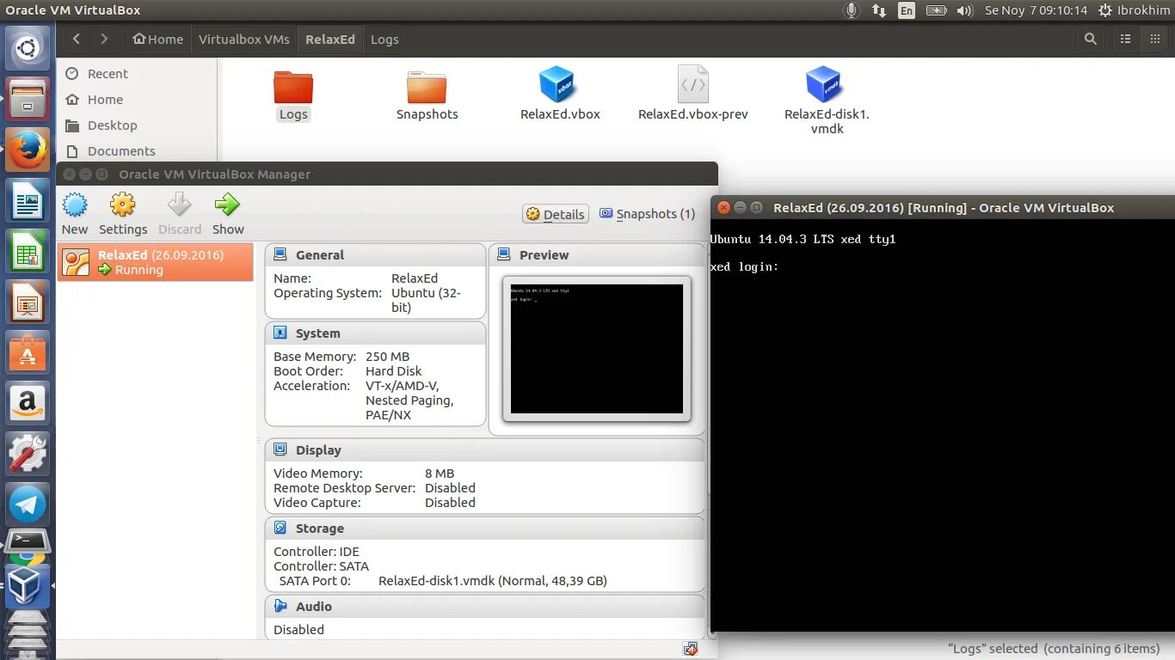1175x660 pixels.
Task: Click the New virtual machine icon
Action: [x=76, y=205]
